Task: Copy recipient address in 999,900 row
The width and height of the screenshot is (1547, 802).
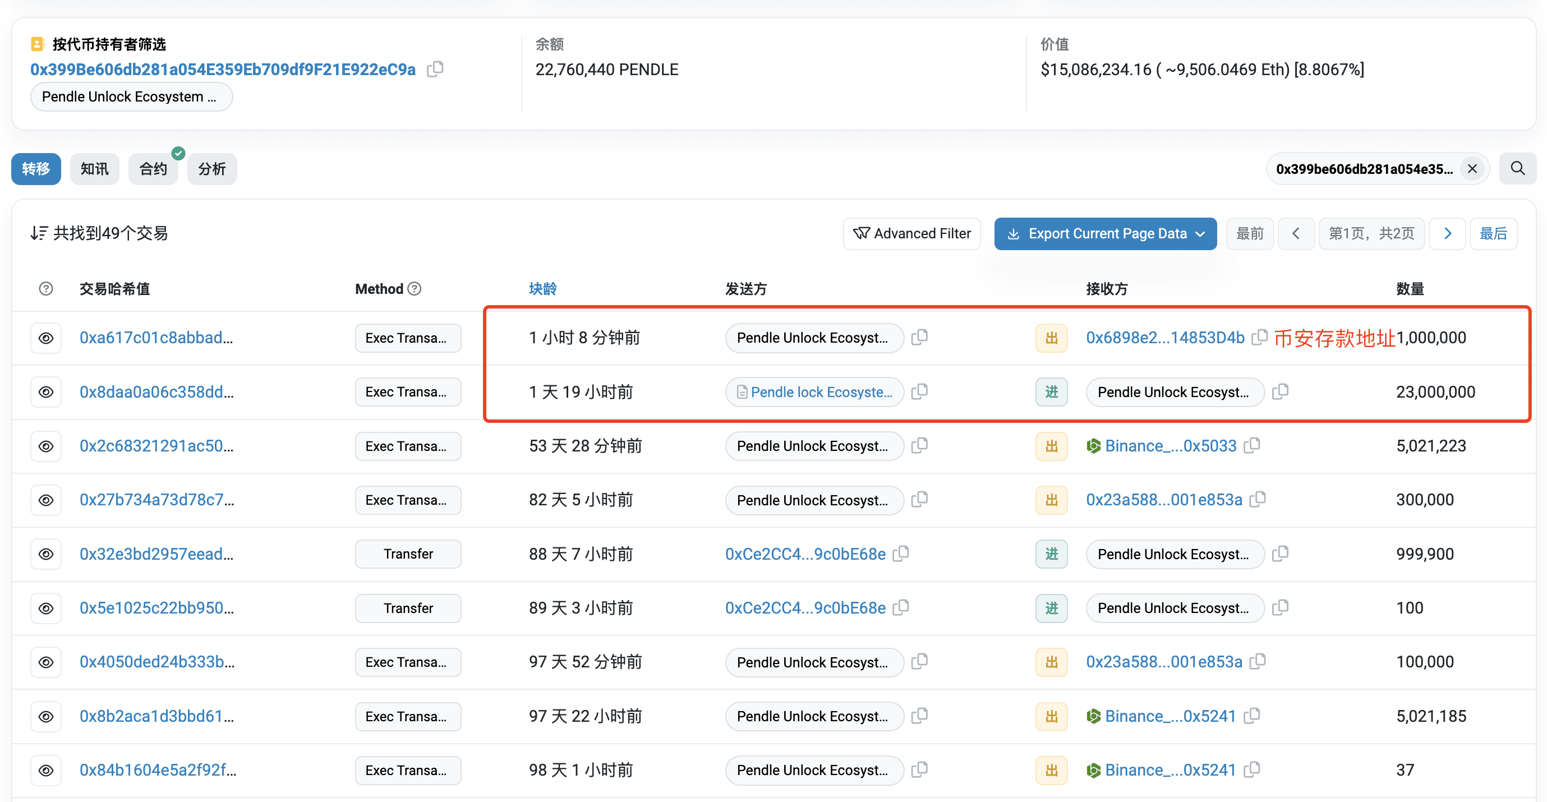Action: 1281,554
